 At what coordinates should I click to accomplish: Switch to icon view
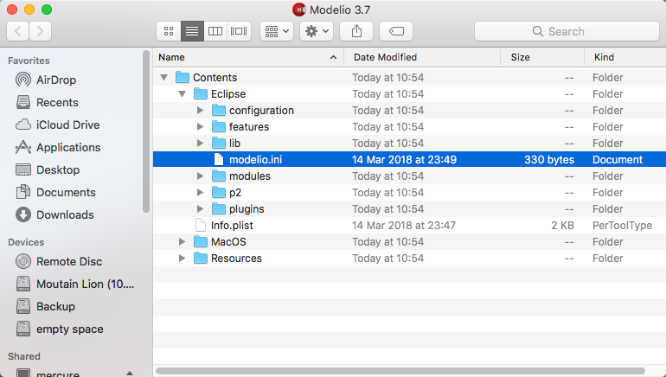169,31
